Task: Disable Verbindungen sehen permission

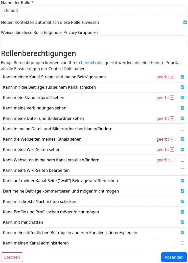Action: 182,108
